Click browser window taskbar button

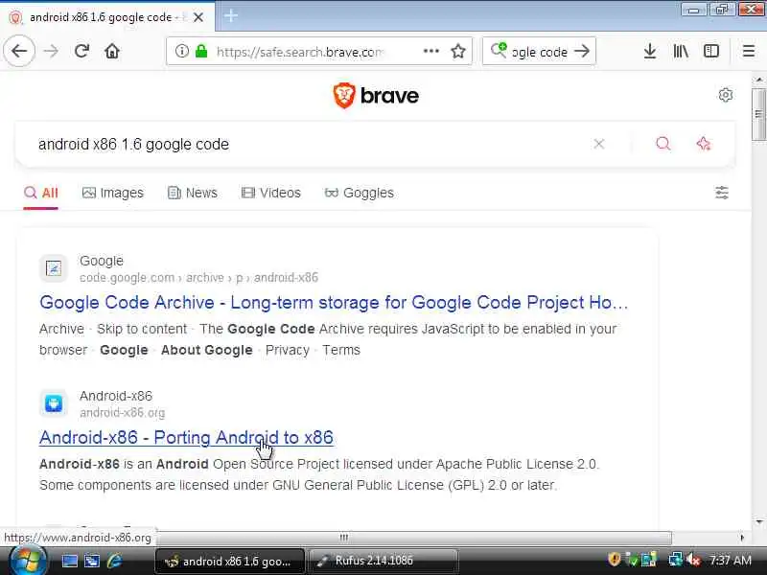coord(229,561)
